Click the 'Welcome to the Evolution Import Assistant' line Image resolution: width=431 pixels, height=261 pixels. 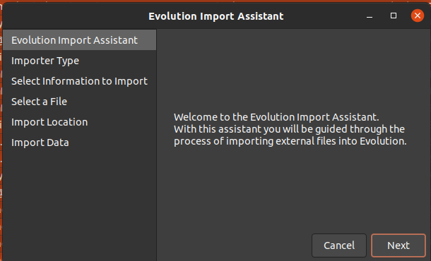(276, 117)
